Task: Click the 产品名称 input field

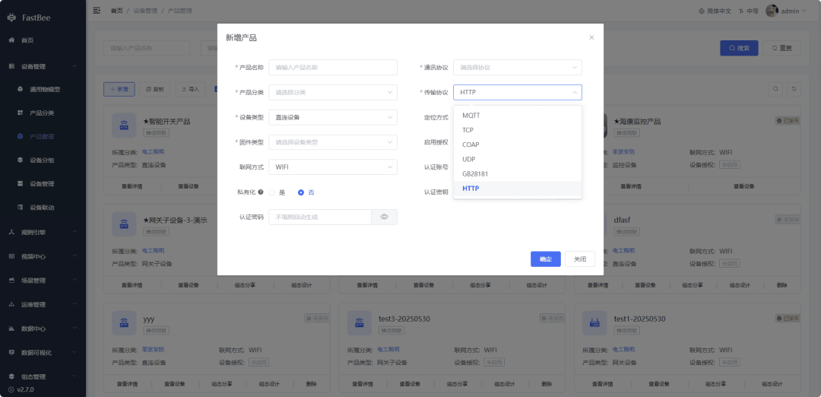Action: (x=333, y=68)
